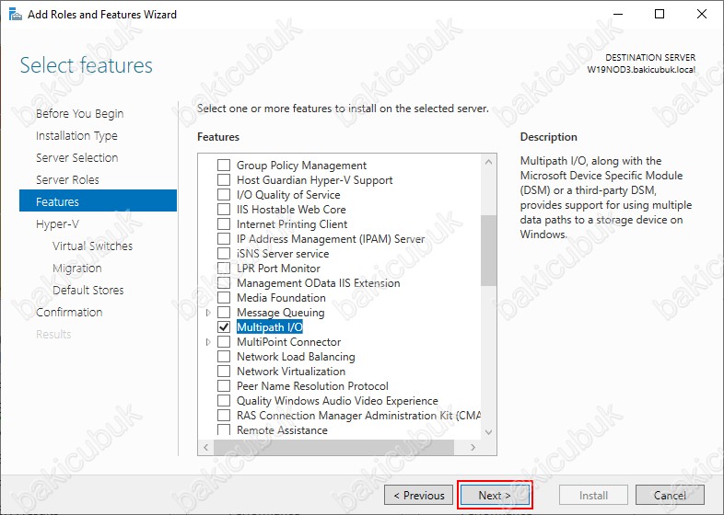Tick the Remote Assistance checkbox
724x515 pixels.
point(224,429)
